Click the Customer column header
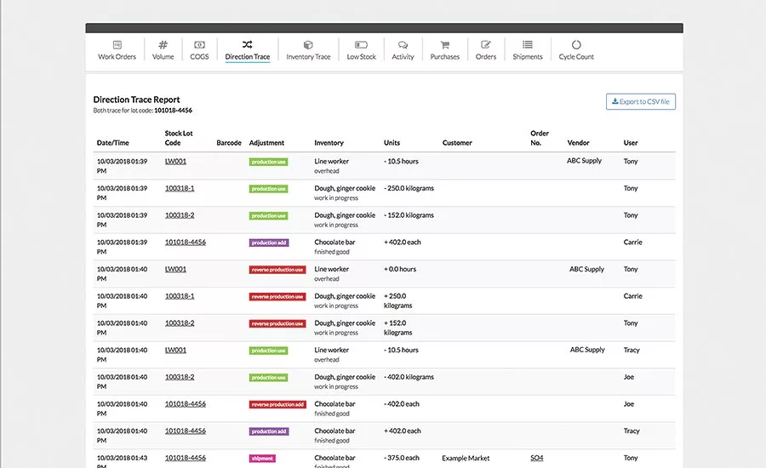Image resolution: width=766 pixels, height=468 pixels. tap(457, 143)
